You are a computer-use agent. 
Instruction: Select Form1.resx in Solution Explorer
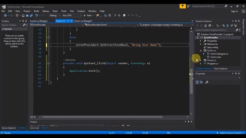[216, 57]
